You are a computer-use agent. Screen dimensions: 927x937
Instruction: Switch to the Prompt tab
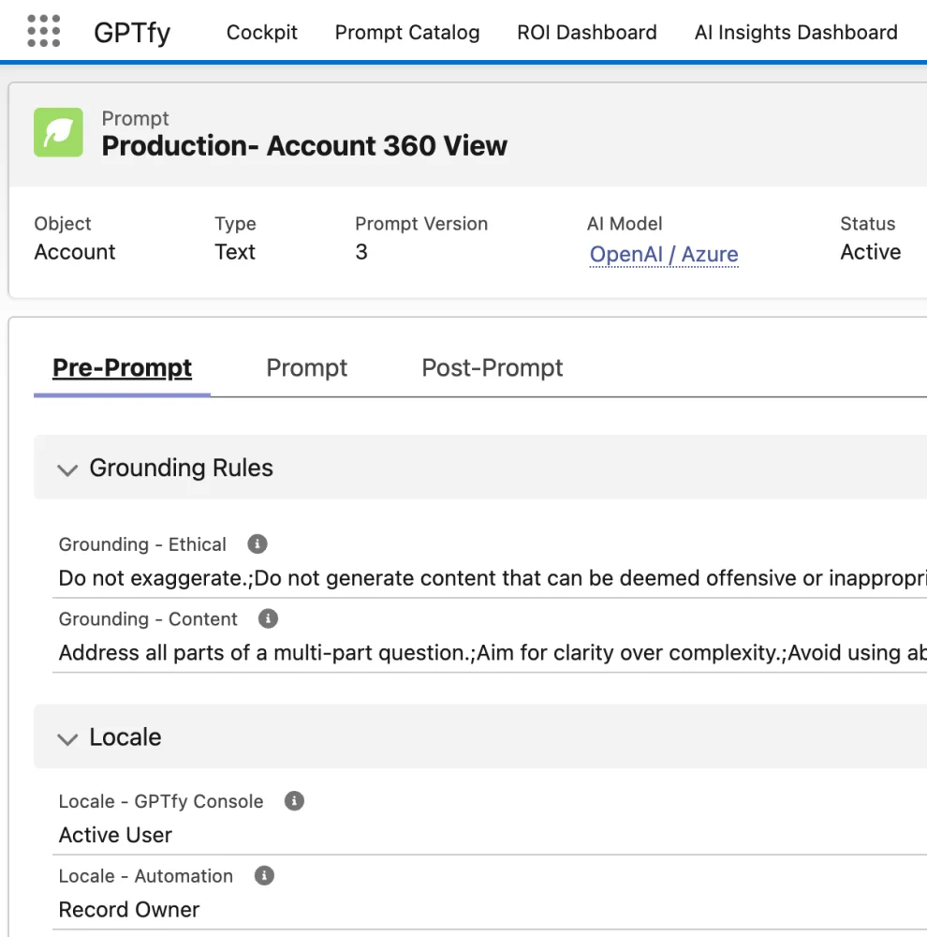click(x=306, y=367)
